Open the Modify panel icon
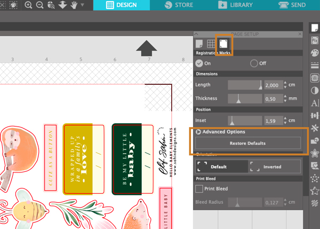Screen dimensions: 320x229 [x=315, y=140]
